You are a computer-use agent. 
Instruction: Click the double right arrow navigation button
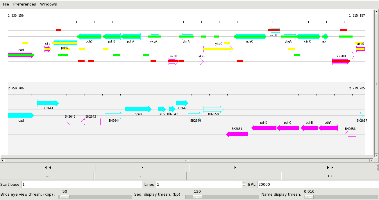(x=330, y=167)
